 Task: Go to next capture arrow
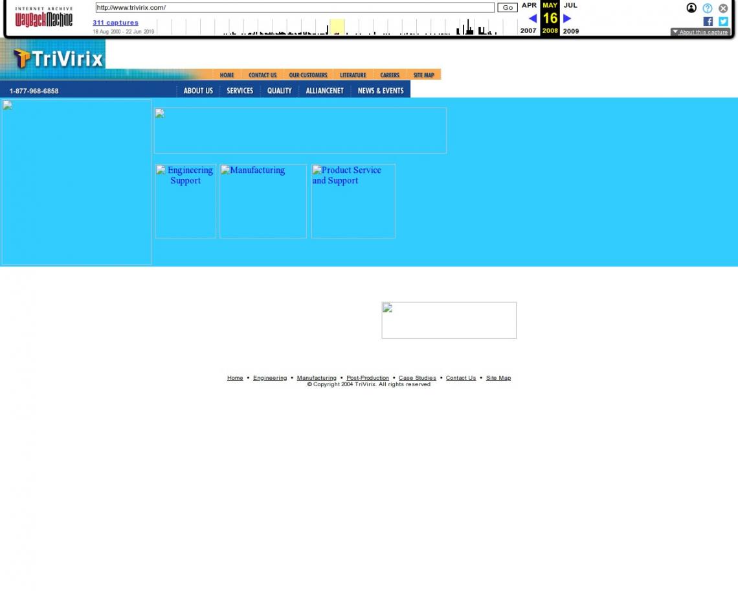pyautogui.click(x=567, y=18)
